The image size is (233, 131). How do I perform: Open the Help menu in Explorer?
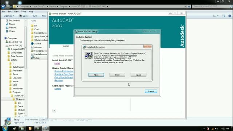click(31, 12)
